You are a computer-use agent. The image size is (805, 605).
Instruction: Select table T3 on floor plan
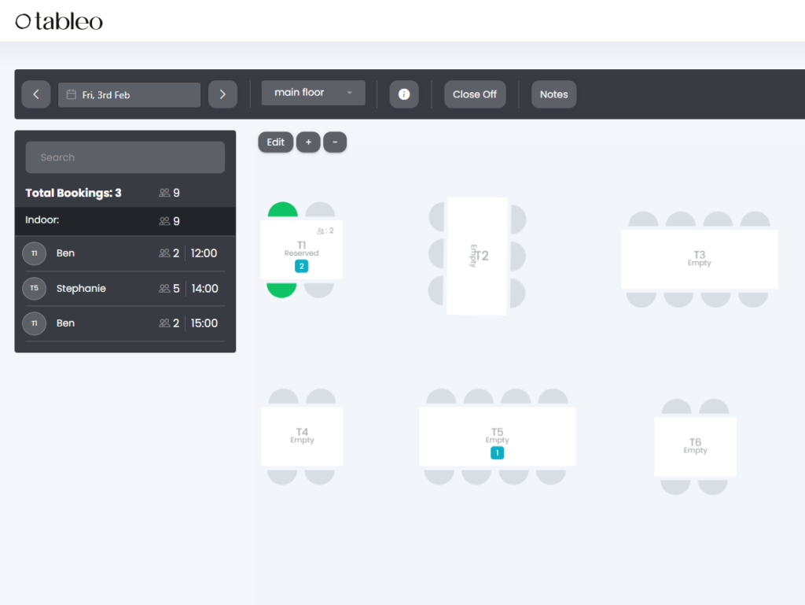tap(699, 259)
